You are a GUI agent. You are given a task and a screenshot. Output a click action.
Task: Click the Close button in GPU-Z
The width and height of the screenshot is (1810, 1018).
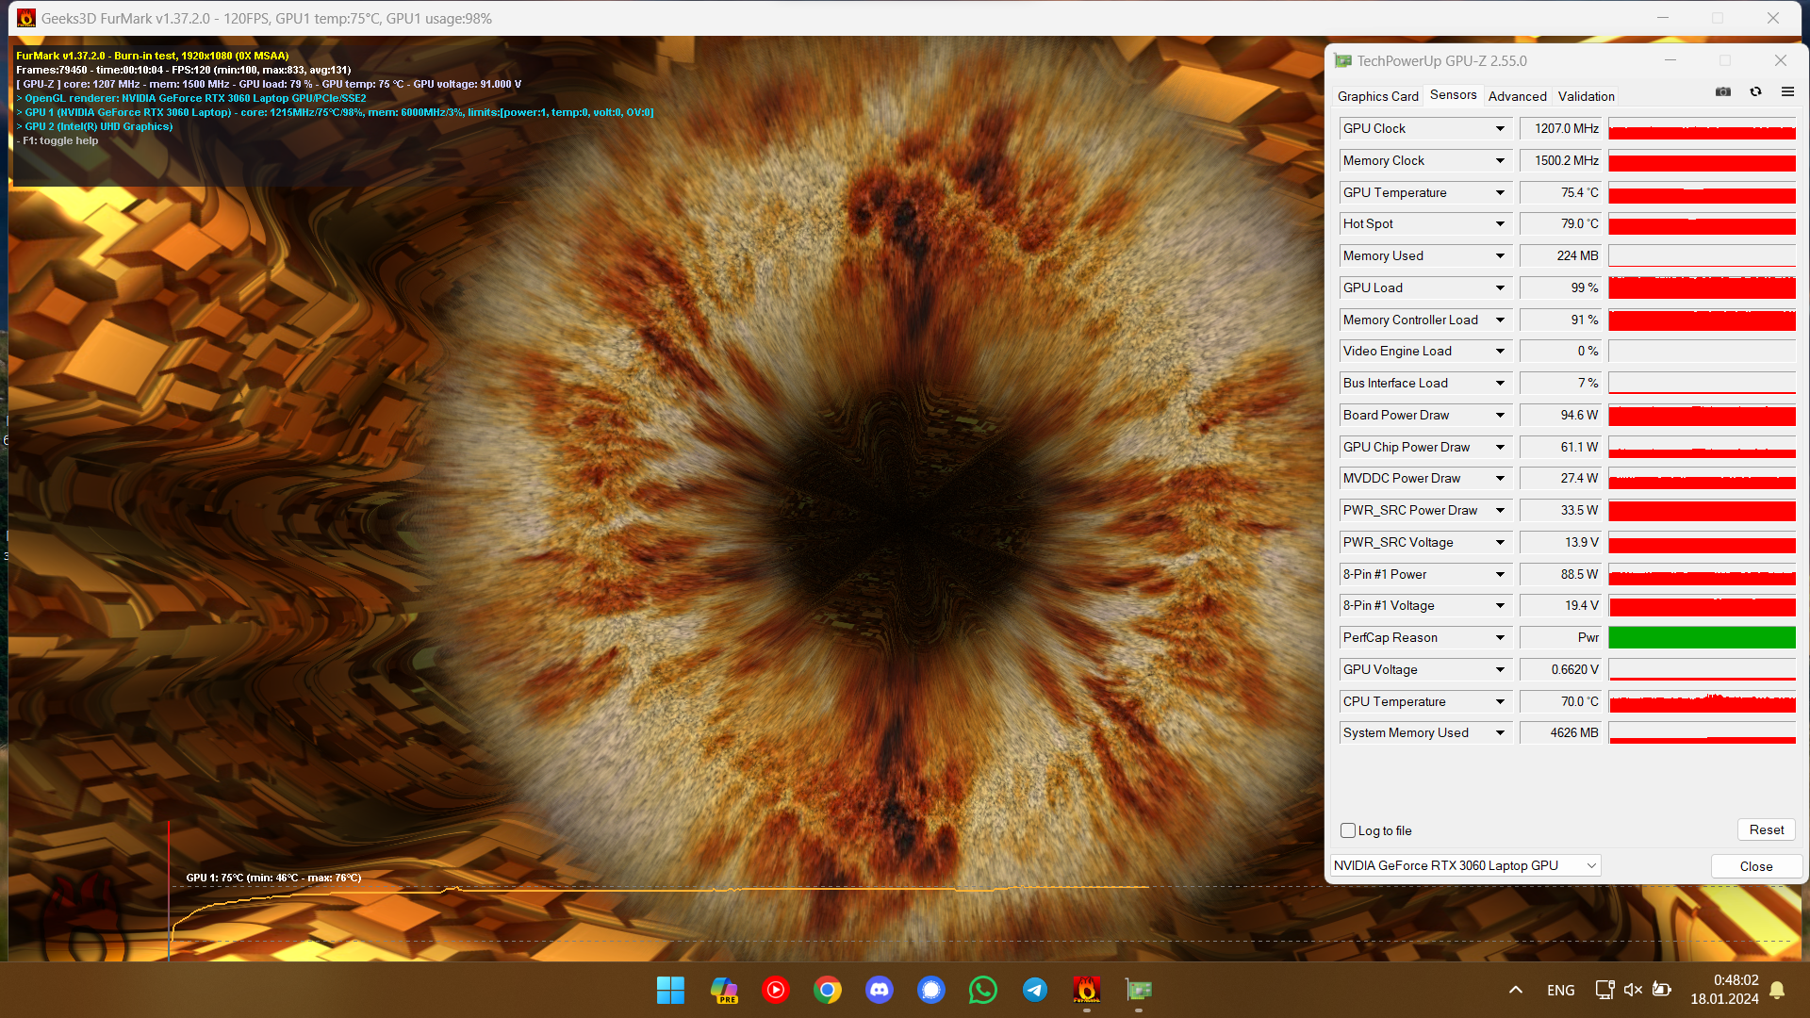tap(1755, 866)
